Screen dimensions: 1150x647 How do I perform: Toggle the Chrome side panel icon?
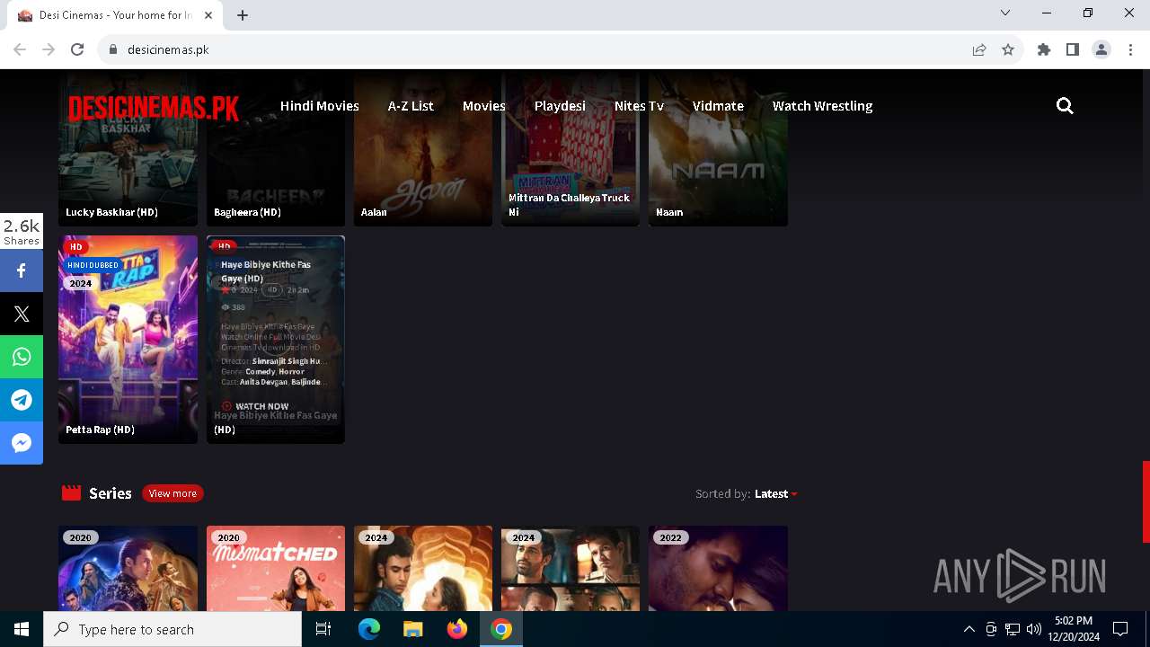click(1073, 49)
